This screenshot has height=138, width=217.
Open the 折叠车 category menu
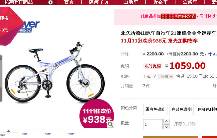(160, 2)
